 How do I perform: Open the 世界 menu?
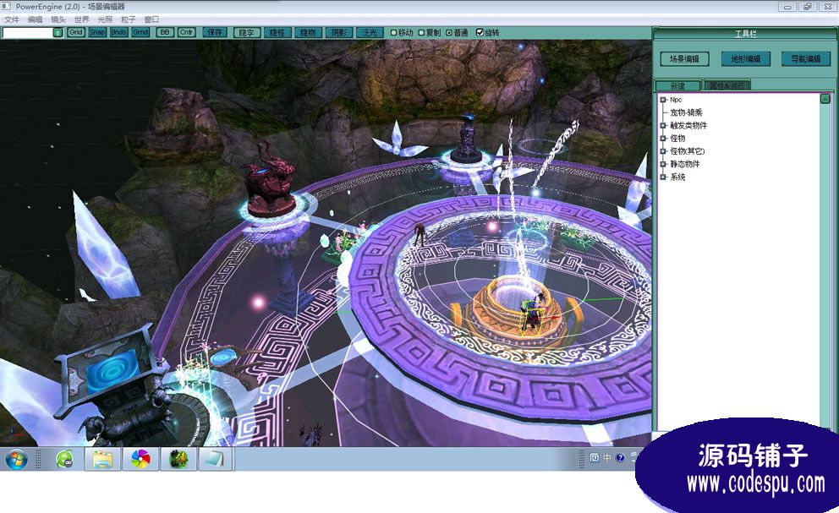81,19
